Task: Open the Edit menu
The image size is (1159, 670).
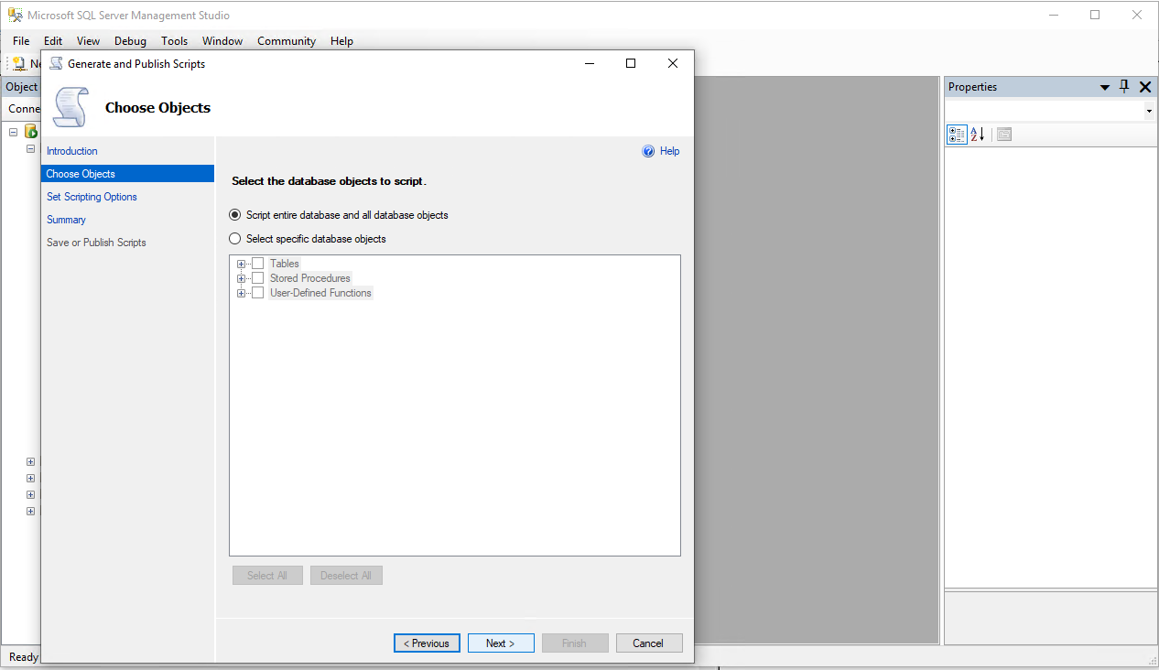Action: pos(53,41)
